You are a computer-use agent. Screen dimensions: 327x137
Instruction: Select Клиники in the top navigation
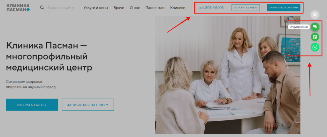coord(178,8)
